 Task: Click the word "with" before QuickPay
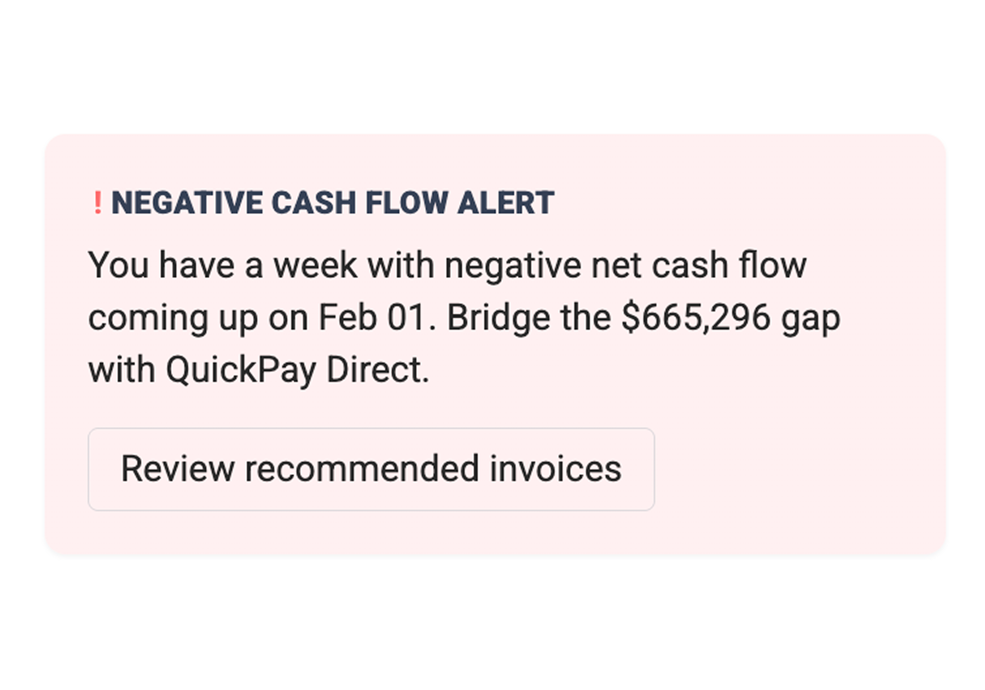[x=121, y=370]
